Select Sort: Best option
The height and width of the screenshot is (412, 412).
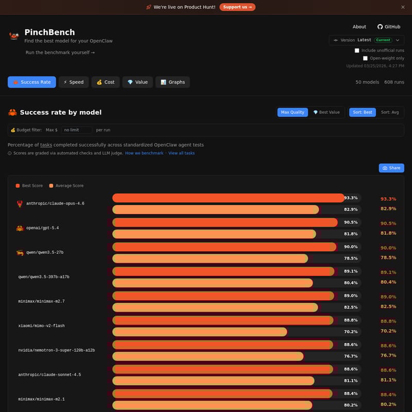[362, 112]
